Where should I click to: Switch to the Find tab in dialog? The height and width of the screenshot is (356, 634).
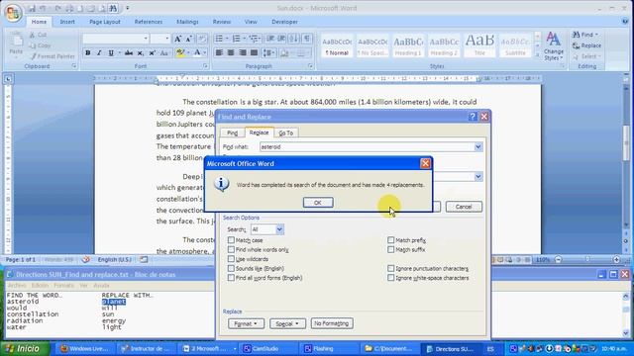[x=232, y=133]
